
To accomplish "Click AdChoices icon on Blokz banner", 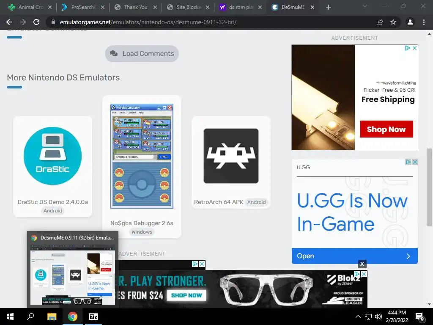I will click(357, 274).
